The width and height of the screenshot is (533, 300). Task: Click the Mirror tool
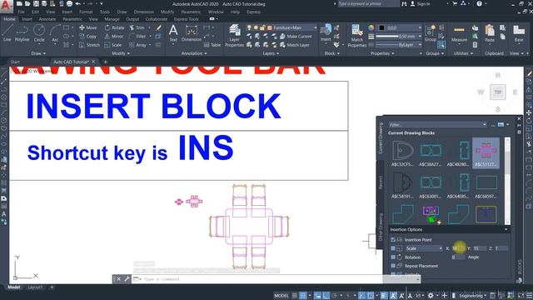tap(114, 36)
